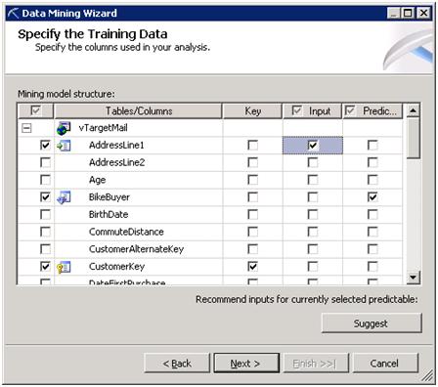
Task: Check the AddressLine2 Input checkbox
Action: pyautogui.click(x=313, y=162)
